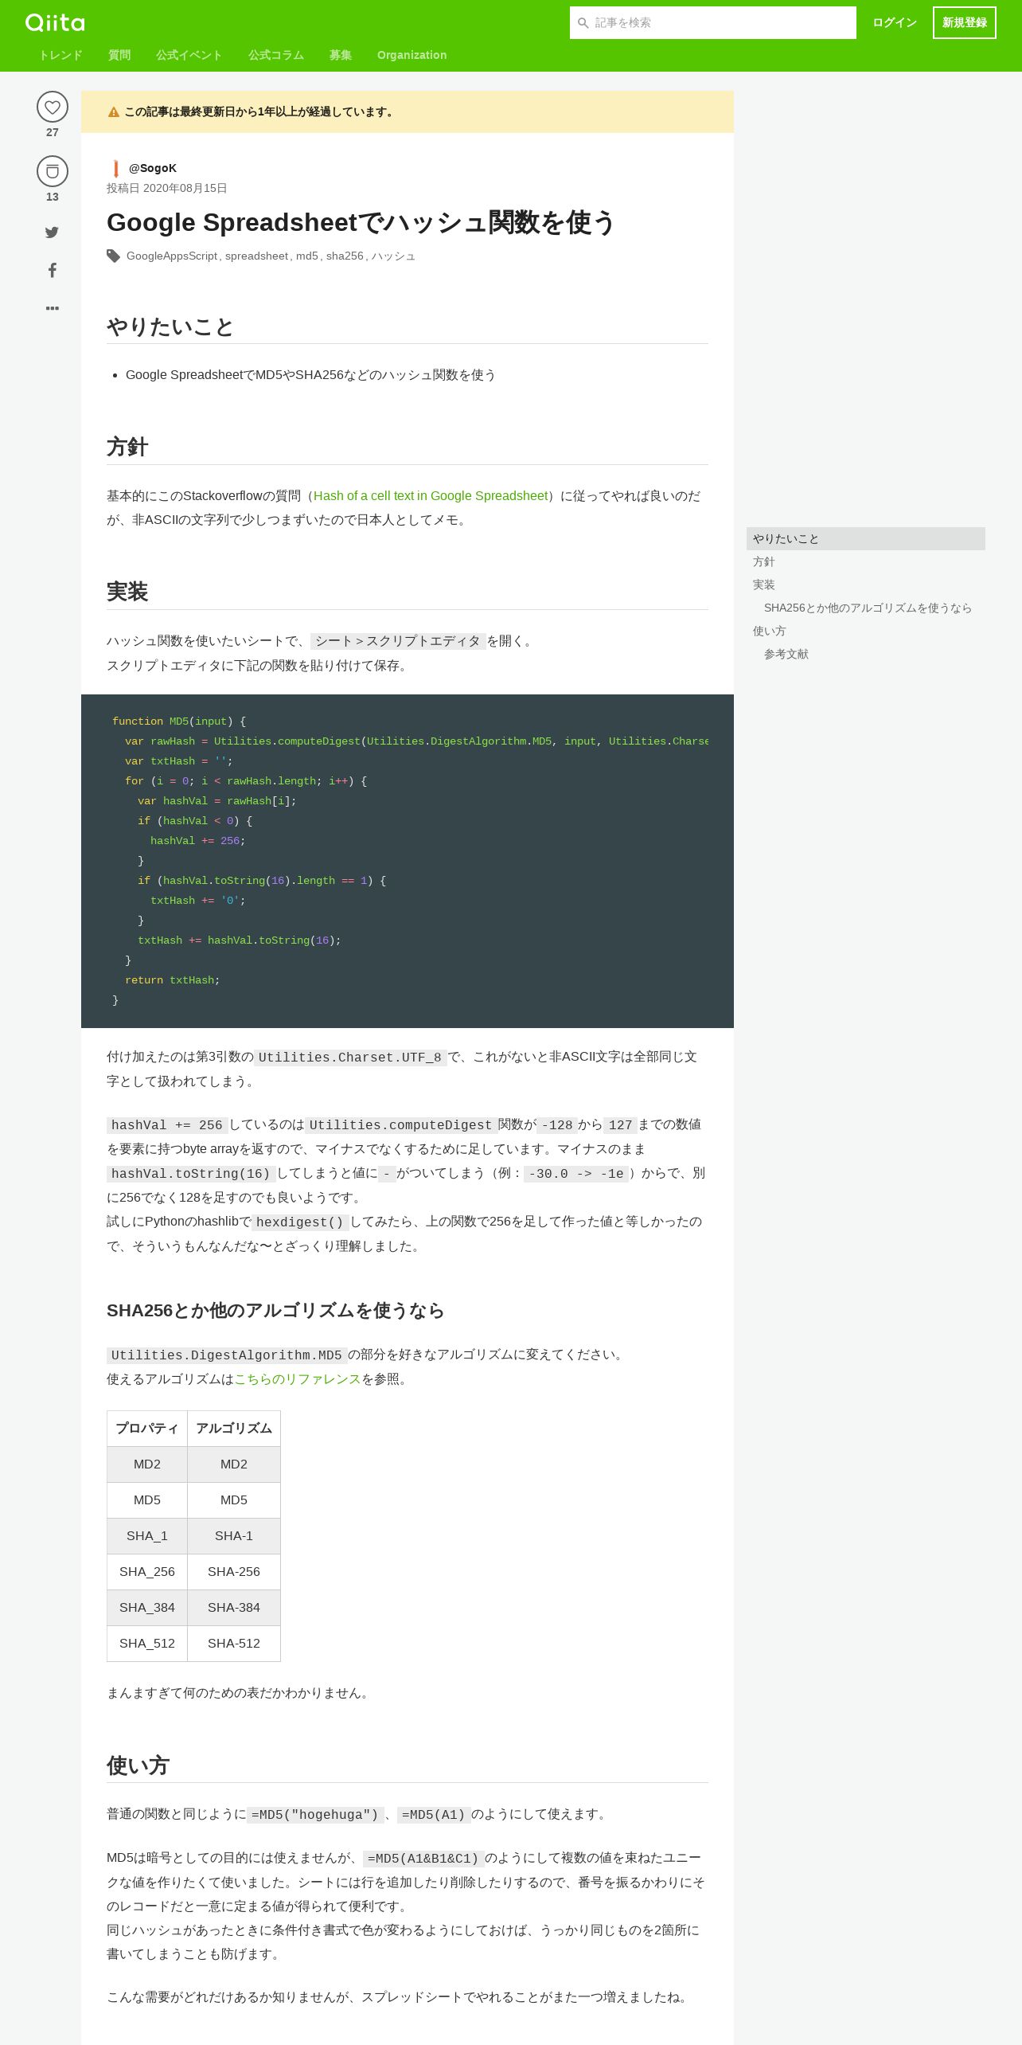Click the hexdigest() inline code
1022x2045 pixels.
[300, 1222]
